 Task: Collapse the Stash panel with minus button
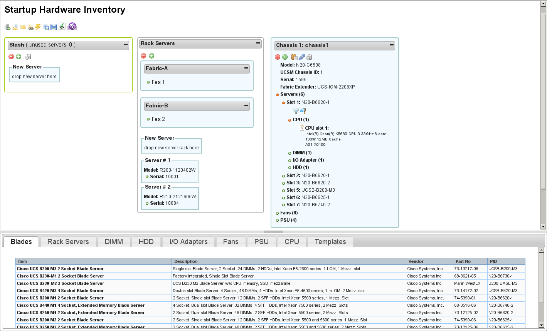tap(126, 45)
